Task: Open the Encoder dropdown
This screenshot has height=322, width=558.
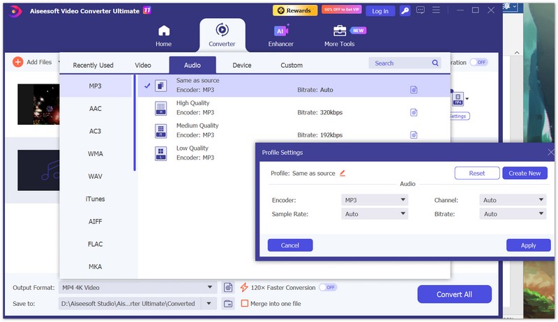Action: pyautogui.click(x=375, y=200)
